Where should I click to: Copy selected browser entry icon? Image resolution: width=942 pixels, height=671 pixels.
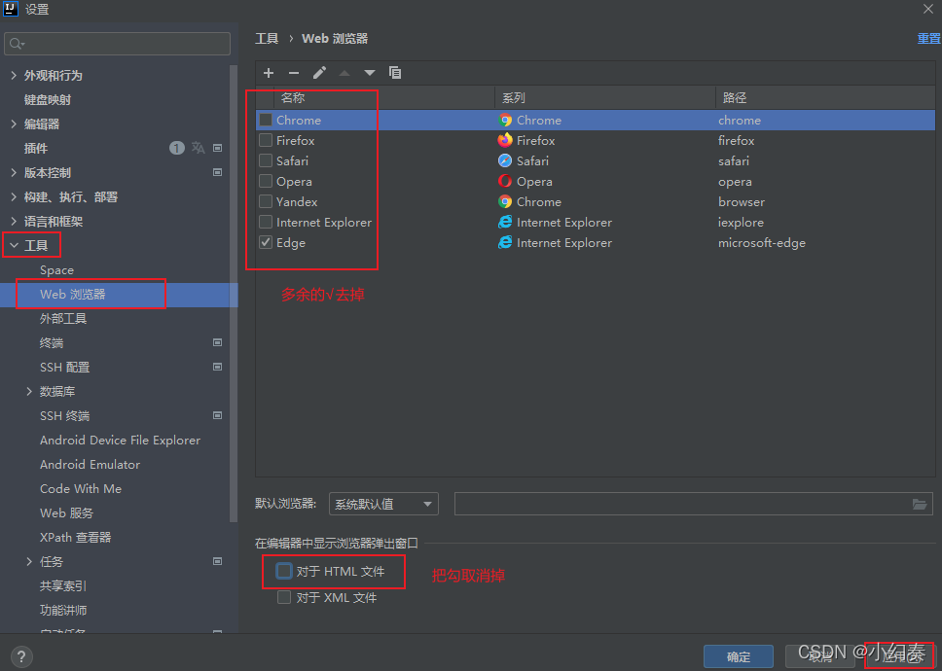395,73
